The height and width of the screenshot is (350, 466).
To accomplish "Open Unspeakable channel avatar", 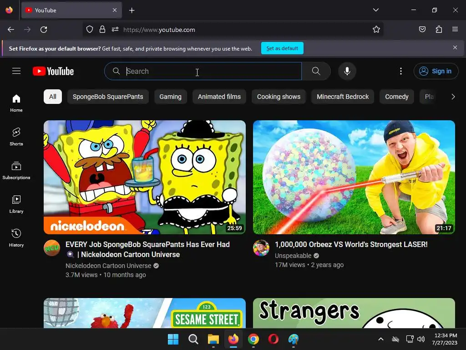I will click(x=261, y=248).
